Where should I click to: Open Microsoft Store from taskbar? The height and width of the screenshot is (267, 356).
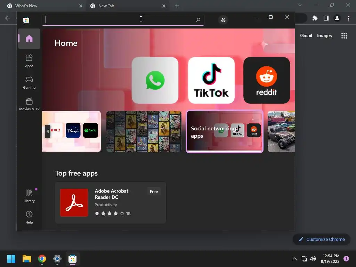pos(72,259)
